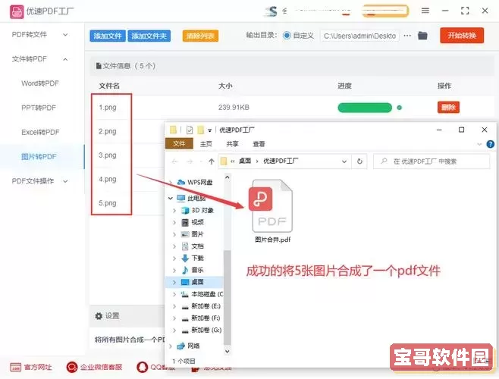Click the green progress bar for 1.png
This screenshot has width=499, height=379.
coord(365,108)
